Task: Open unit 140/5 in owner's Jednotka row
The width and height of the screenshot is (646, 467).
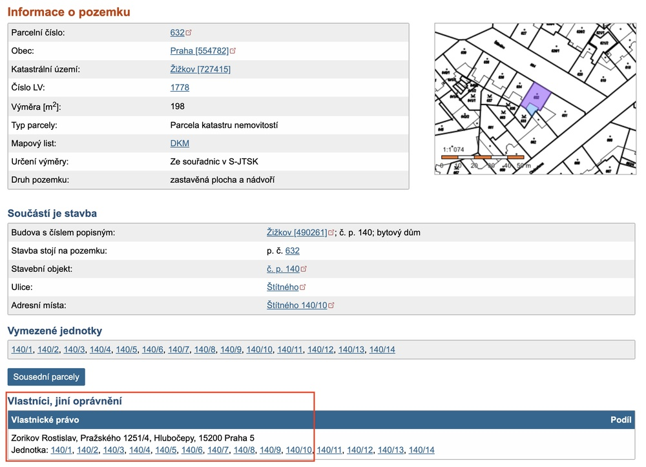Action: [166, 450]
